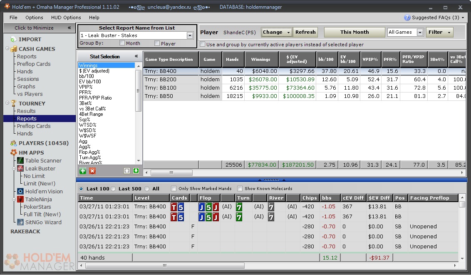Open the HUD Options menu
This screenshot has width=471, height=275.
pyautogui.click(x=66, y=17)
